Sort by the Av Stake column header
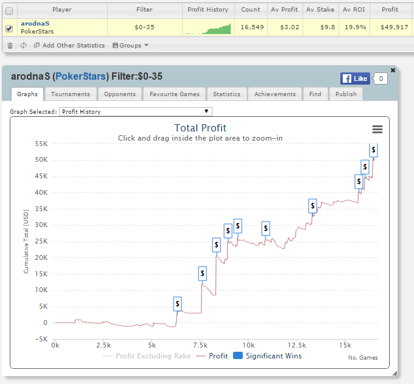 coord(320,10)
